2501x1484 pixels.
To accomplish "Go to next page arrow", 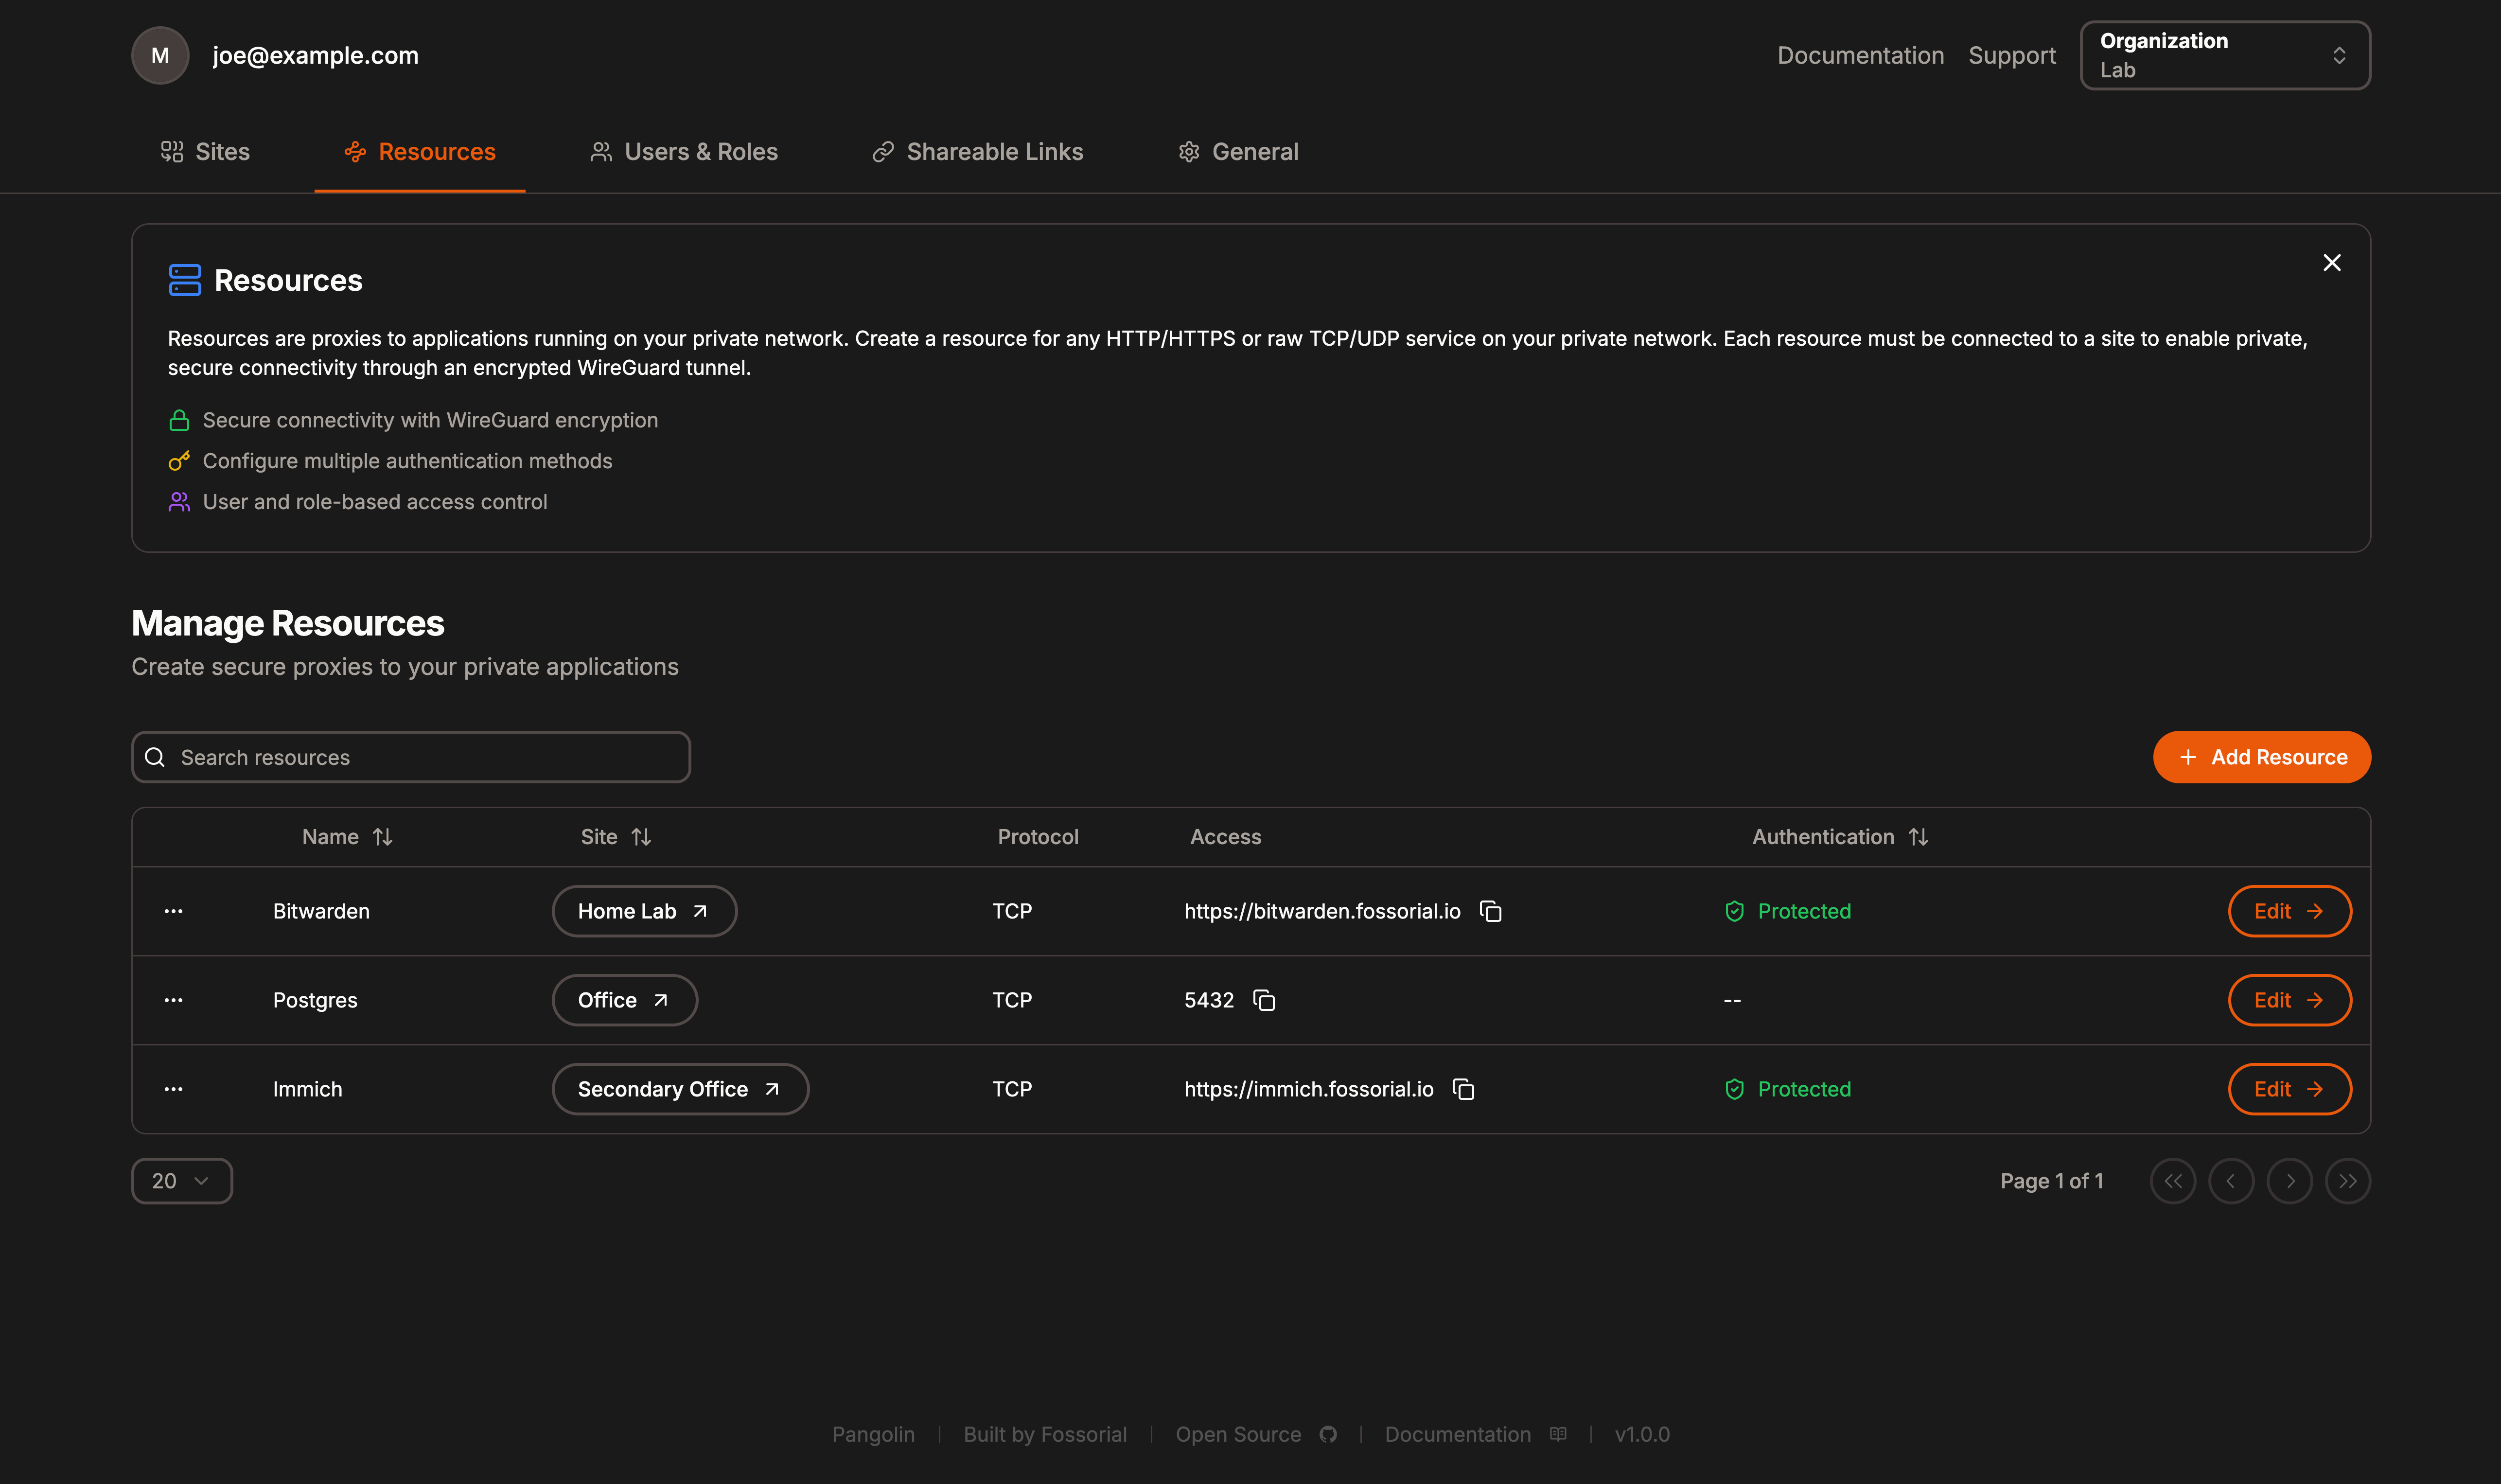I will click(x=2289, y=1181).
